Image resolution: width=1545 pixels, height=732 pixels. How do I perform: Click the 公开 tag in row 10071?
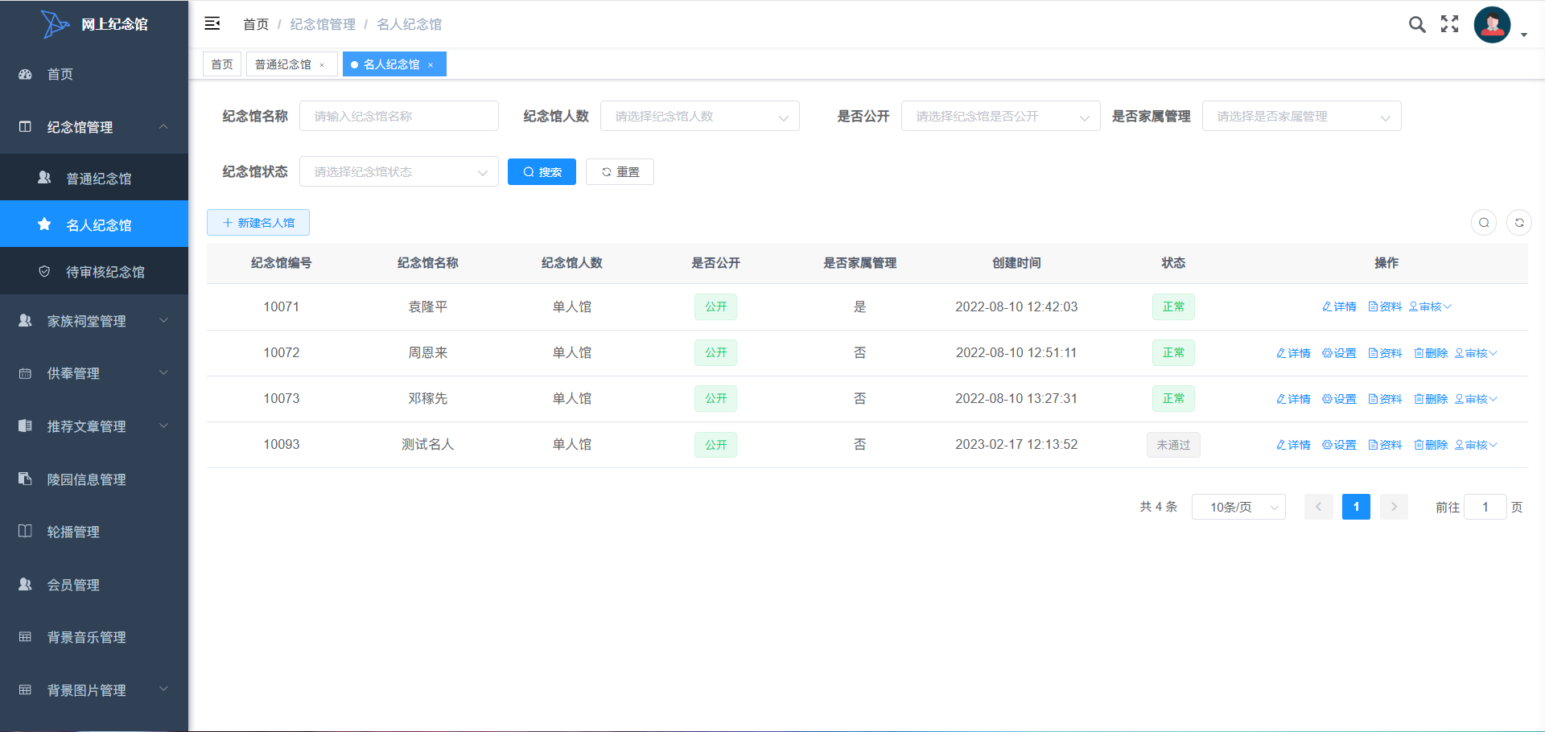click(x=715, y=306)
